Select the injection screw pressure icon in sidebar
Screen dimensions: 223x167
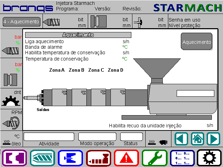pyautogui.click(x=10, y=51)
